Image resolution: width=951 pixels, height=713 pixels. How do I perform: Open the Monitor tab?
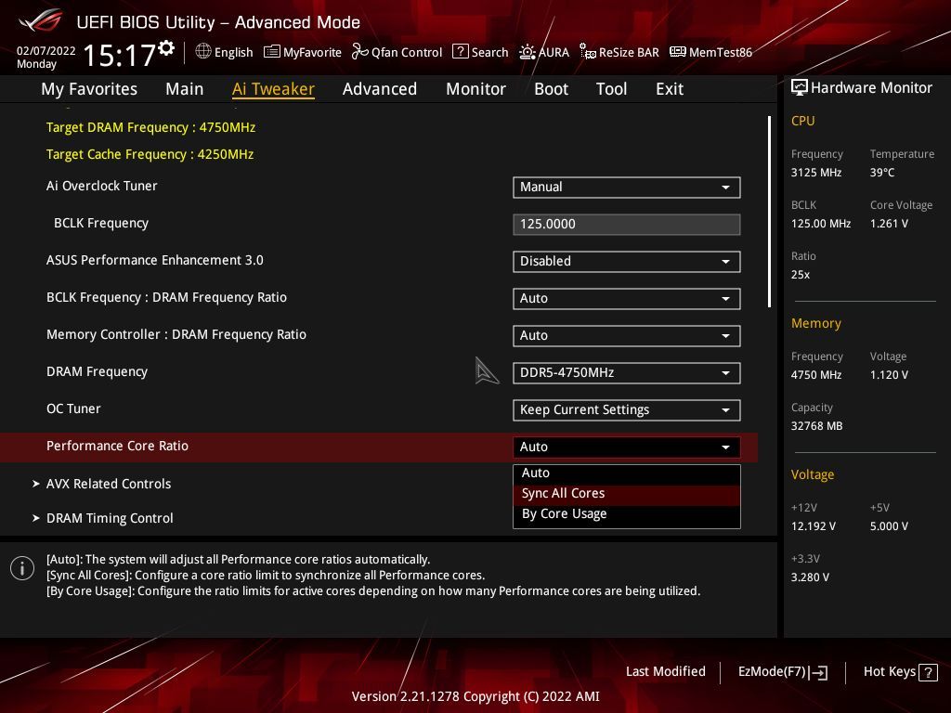click(475, 89)
